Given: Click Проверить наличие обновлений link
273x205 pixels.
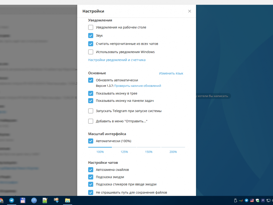Looking at the screenshot, I should coord(138,86).
